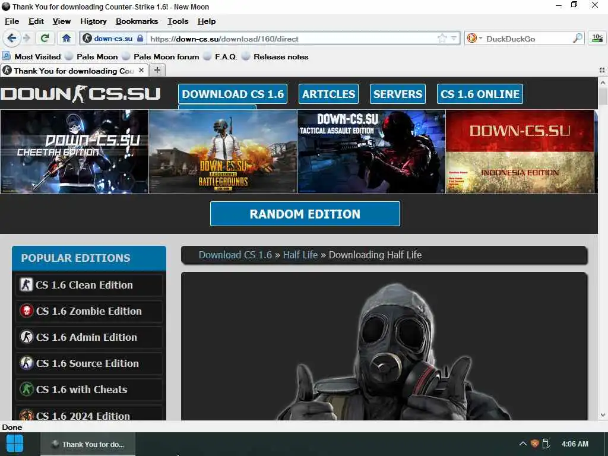Click the USB device tray icon

pos(546,444)
